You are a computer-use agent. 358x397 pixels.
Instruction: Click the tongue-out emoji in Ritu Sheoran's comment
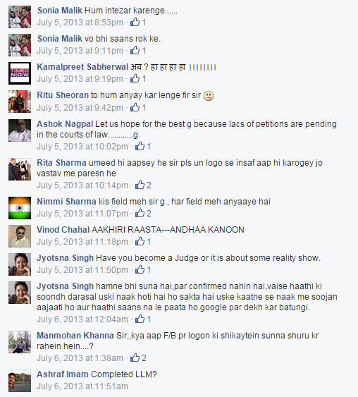[x=209, y=96]
